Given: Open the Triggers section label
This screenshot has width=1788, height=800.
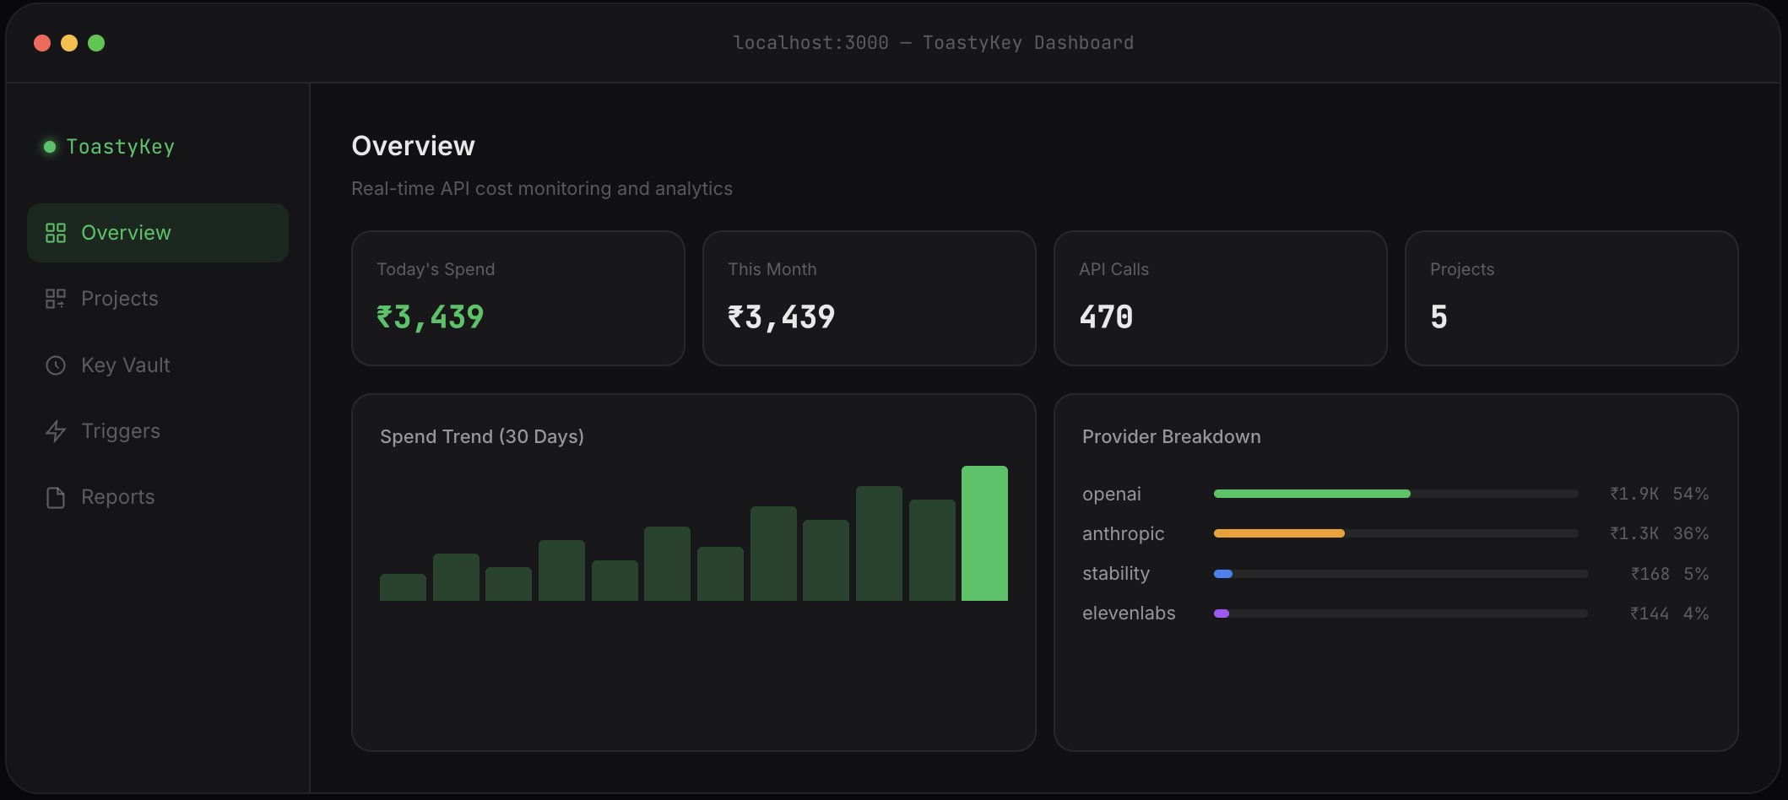Looking at the screenshot, I should click(121, 431).
